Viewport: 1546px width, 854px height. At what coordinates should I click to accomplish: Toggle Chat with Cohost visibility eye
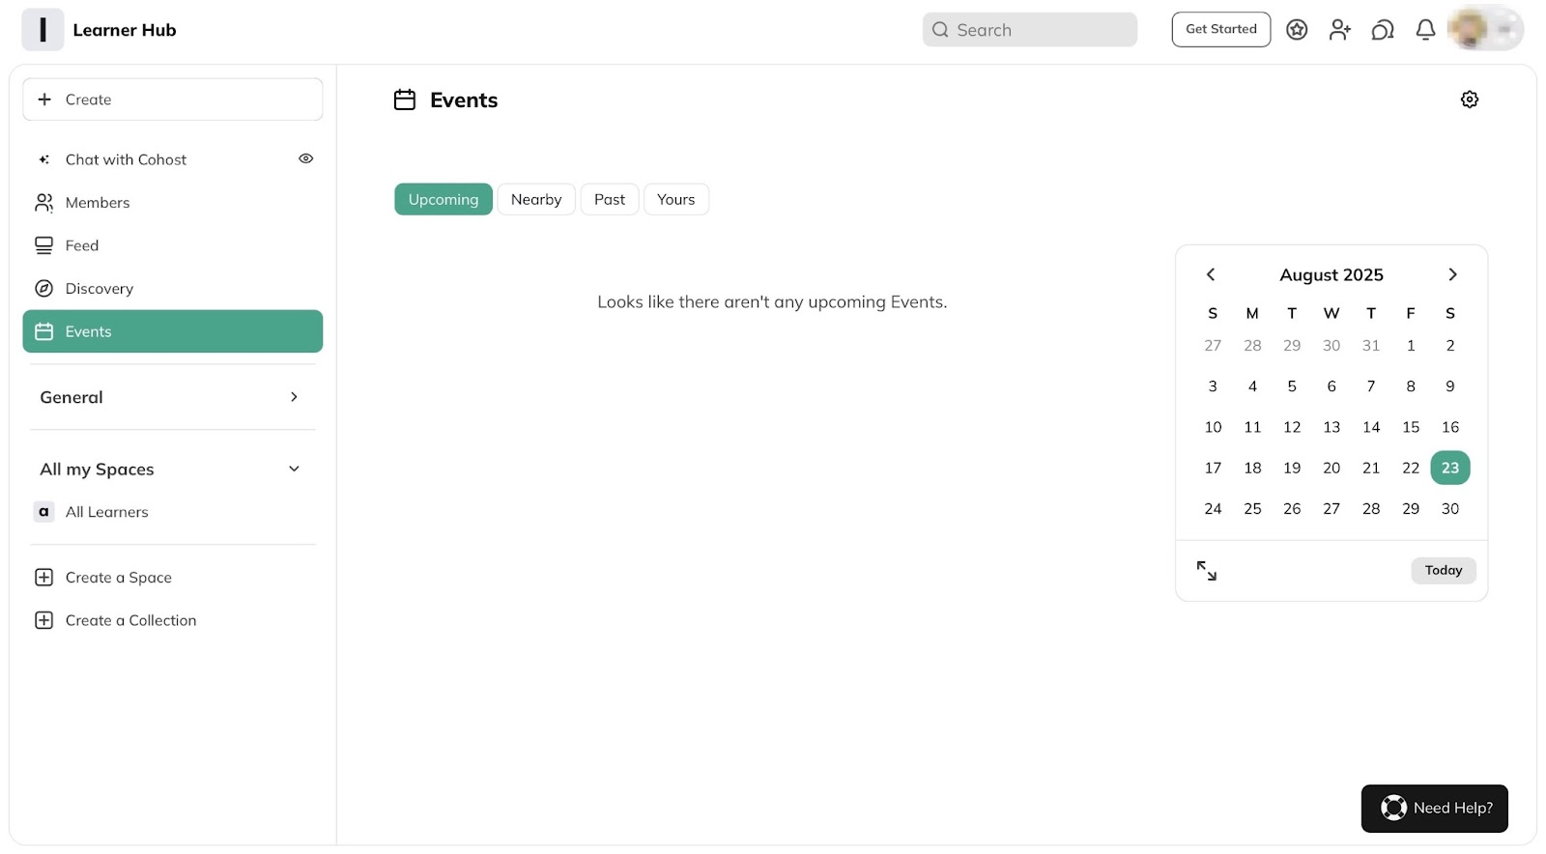click(x=305, y=158)
